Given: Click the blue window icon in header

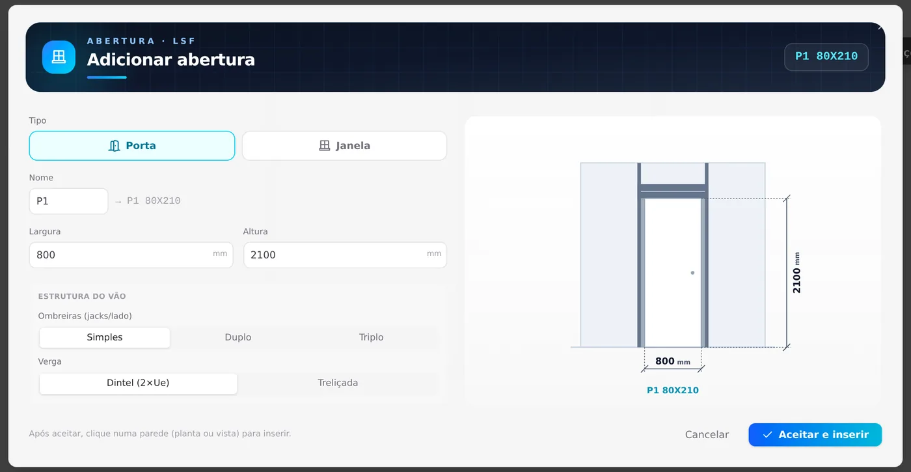Looking at the screenshot, I should pyautogui.click(x=59, y=57).
